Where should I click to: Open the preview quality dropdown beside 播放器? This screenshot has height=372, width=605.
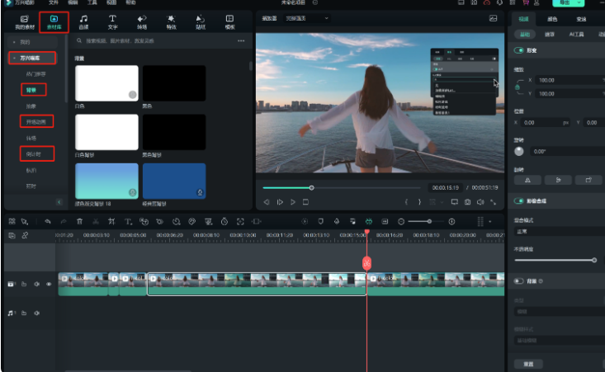[x=307, y=17]
